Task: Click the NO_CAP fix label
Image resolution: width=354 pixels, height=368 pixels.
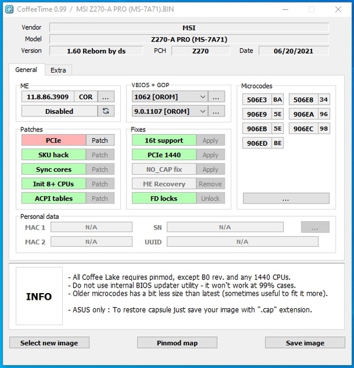Action: click(x=164, y=169)
